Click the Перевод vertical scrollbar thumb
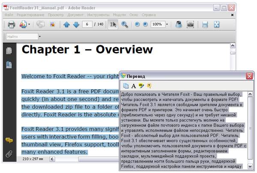This screenshot has width=257, height=173. tap(250, 128)
